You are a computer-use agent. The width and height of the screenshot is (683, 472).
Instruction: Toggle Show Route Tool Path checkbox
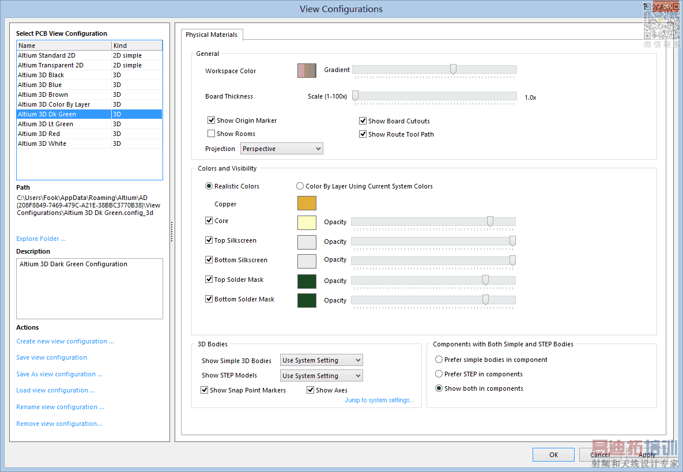(x=363, y=134)
